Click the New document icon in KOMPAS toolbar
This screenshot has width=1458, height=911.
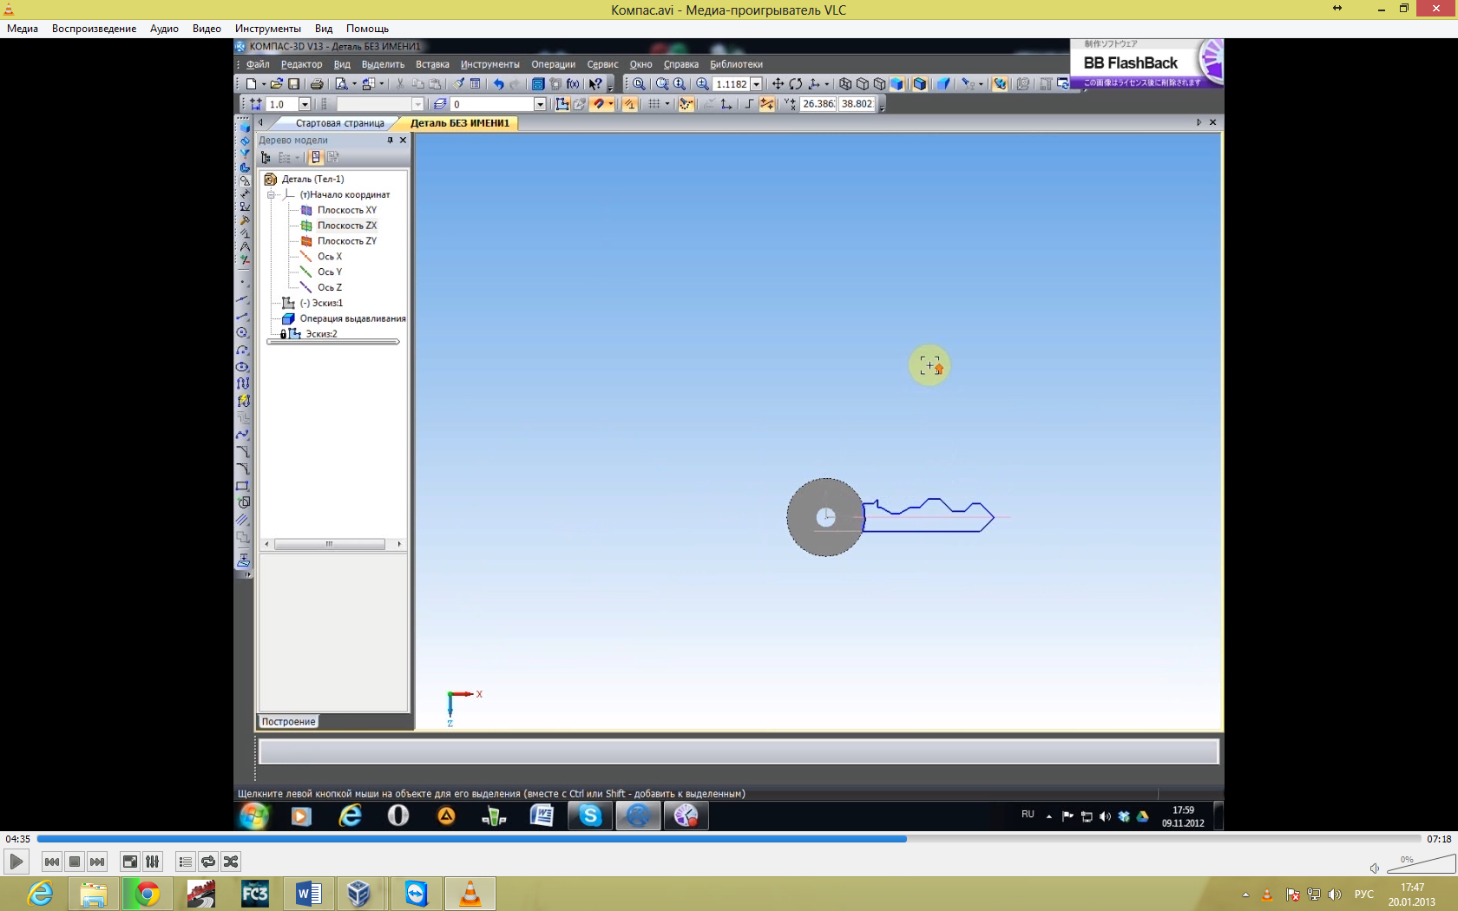click(251, 84)
